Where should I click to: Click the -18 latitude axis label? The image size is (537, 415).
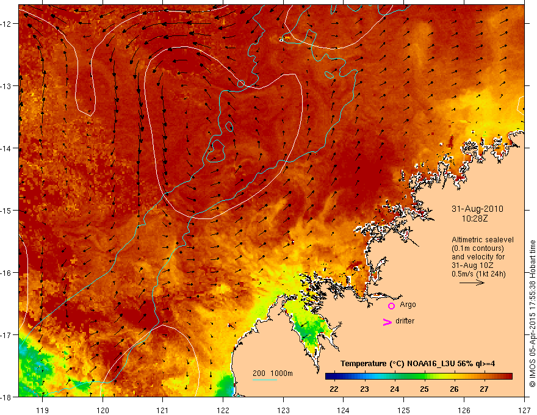(x=6, y=397)
